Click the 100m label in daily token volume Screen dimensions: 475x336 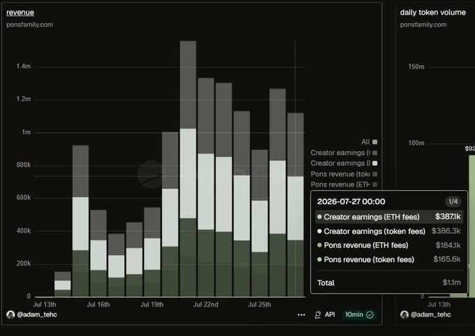[x=416, y=143]
